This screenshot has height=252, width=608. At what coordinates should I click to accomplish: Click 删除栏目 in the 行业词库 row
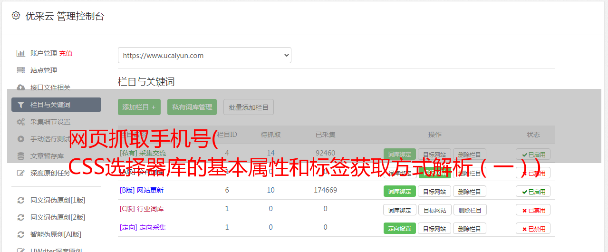(470, 210)
